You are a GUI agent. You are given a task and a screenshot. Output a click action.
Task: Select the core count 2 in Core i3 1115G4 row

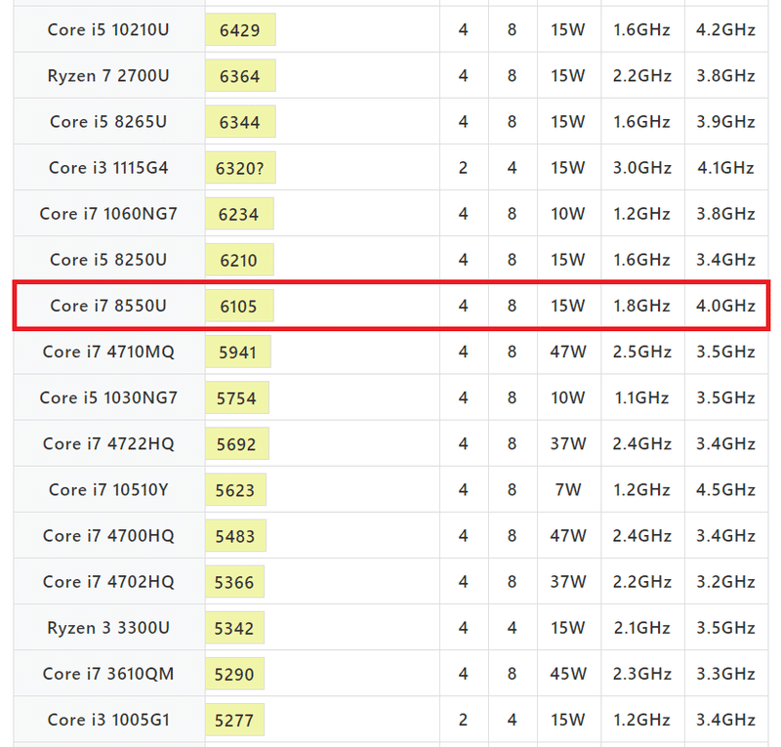tap(463, 168)
